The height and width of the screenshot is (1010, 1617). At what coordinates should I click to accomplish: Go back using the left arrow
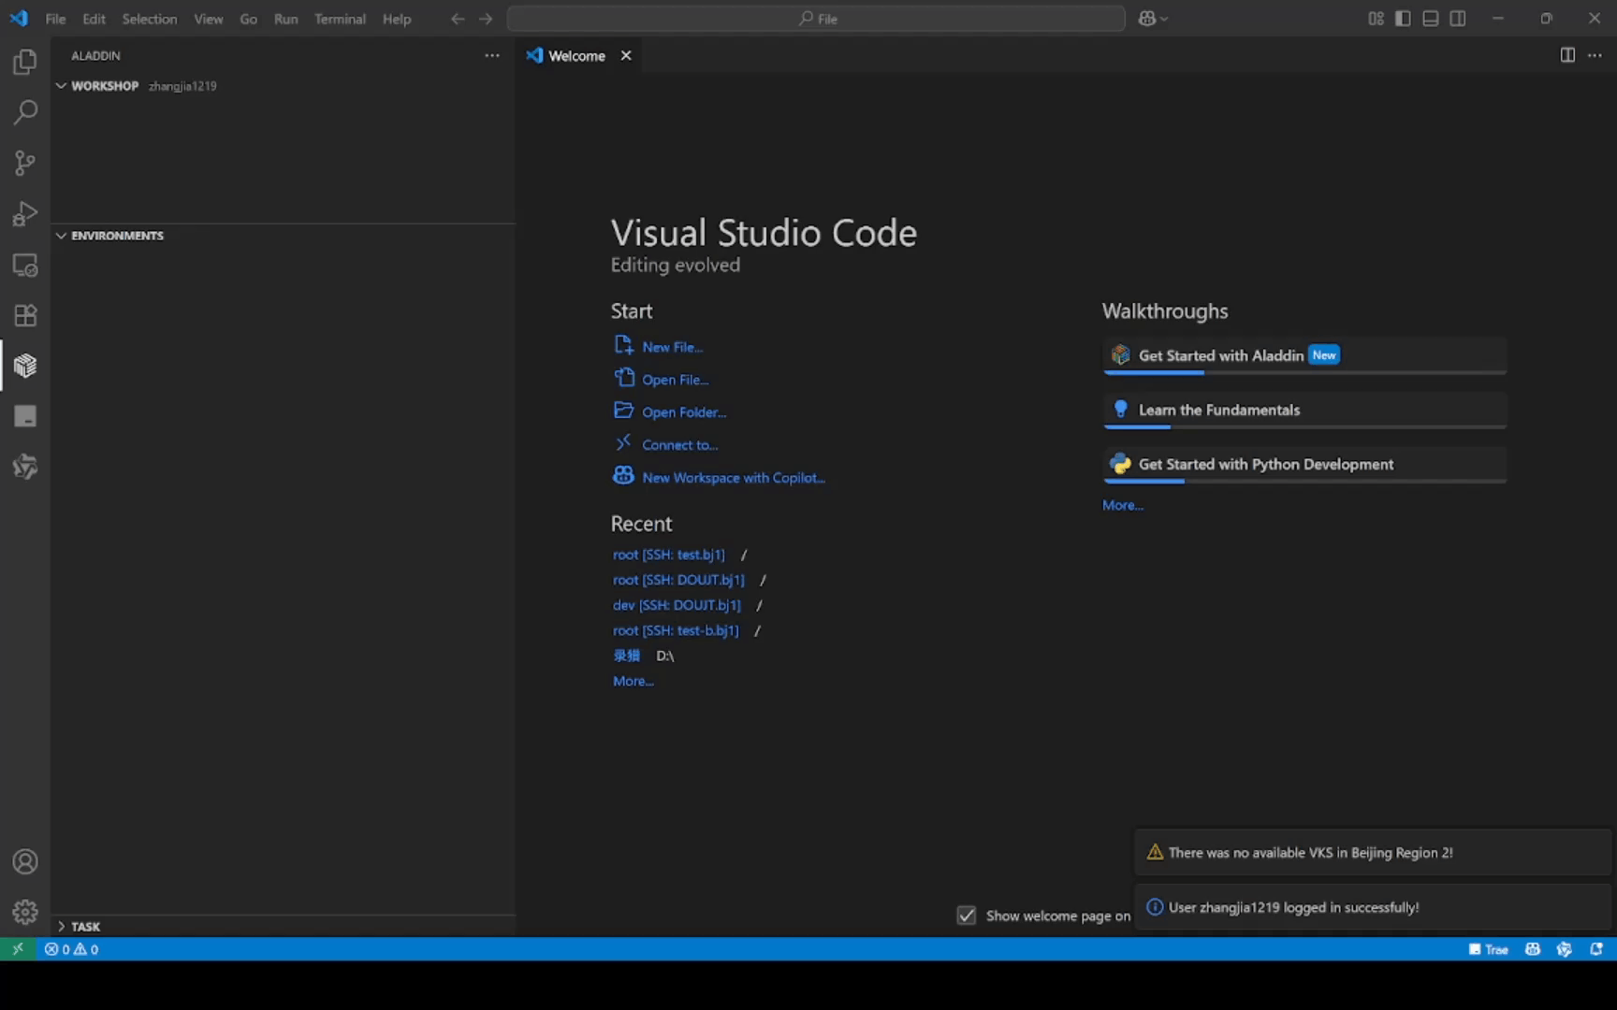[458, 19]
